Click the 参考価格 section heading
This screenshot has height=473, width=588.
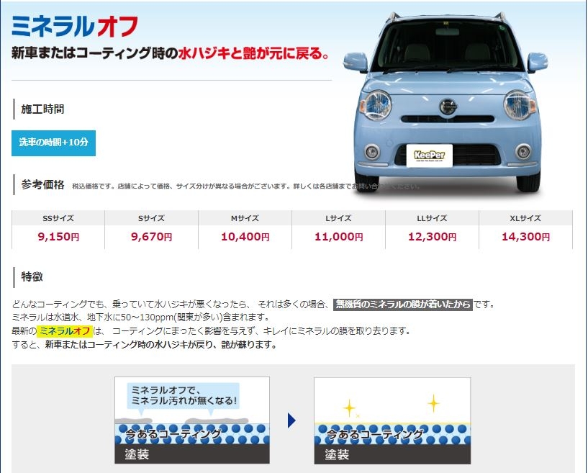coord(42,184)
